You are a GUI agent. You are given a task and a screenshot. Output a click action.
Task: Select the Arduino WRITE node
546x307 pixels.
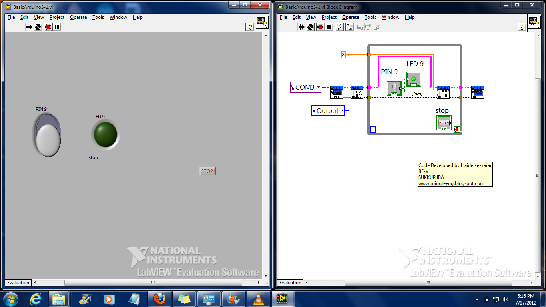point(443,92)
